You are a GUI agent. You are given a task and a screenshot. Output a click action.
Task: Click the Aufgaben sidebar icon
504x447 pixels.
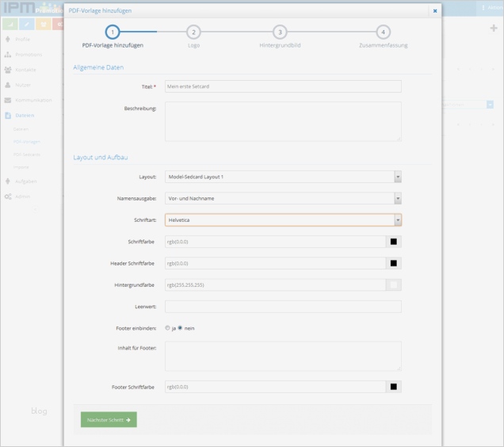tap(8, 181)
